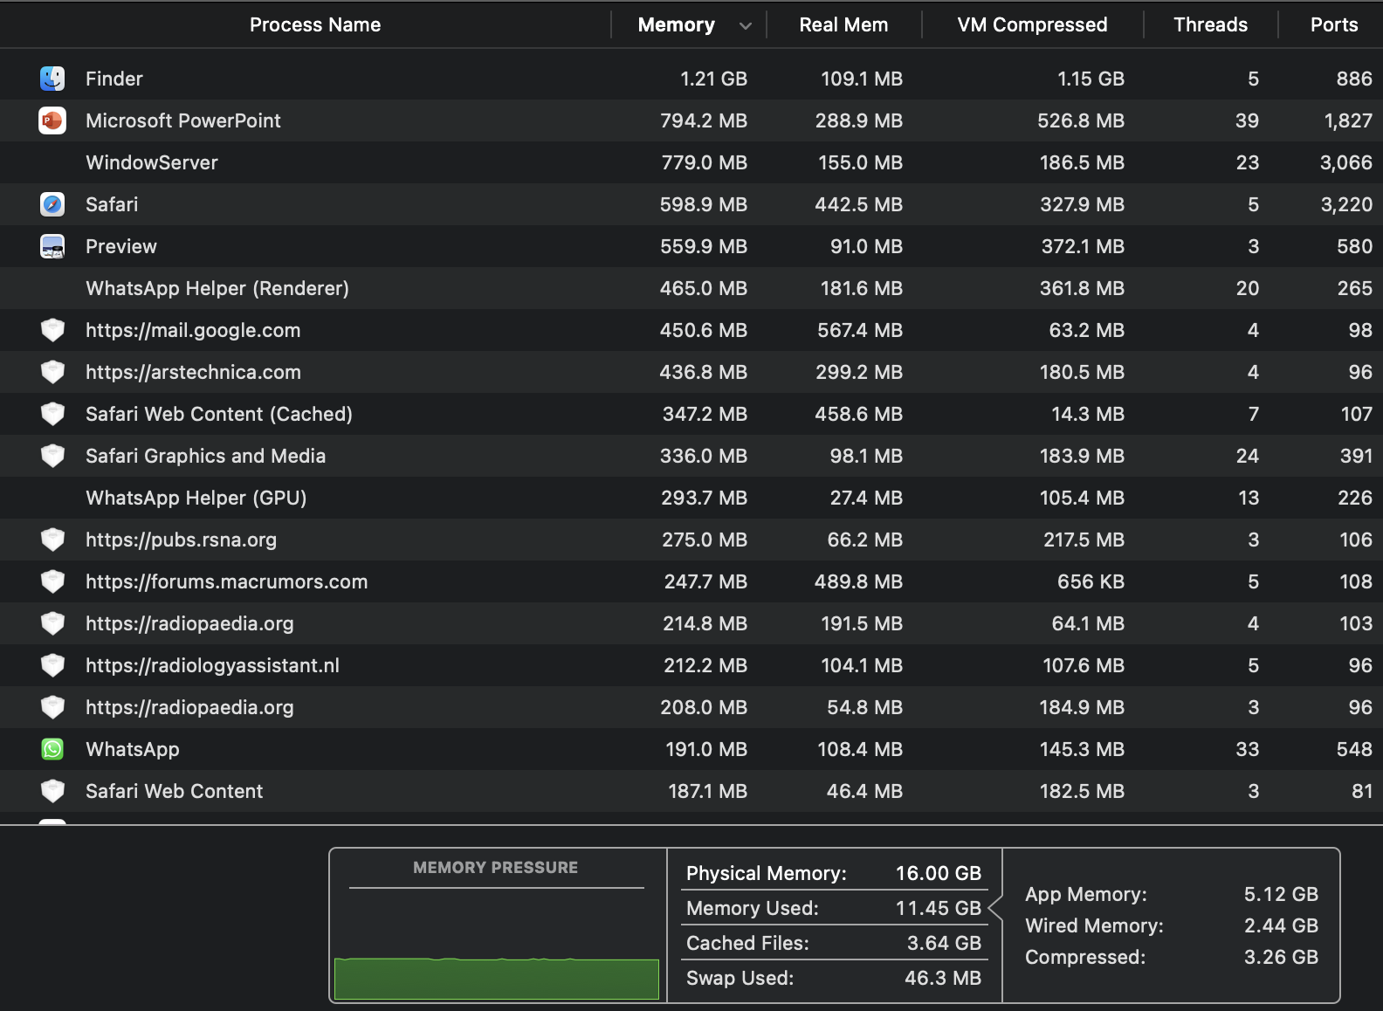Click the Safari Graphics and Media shield icon
This screenshot has height=1011, width=1383.
tap(52, 456)
